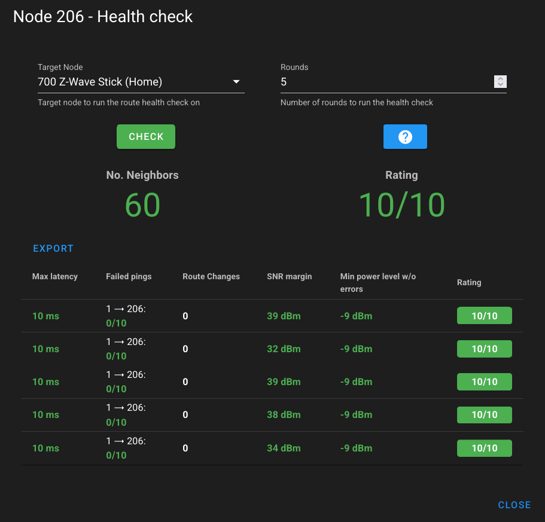Click the blue help question mark icon
Screen dimensions: 545x522
coord(405,136)
